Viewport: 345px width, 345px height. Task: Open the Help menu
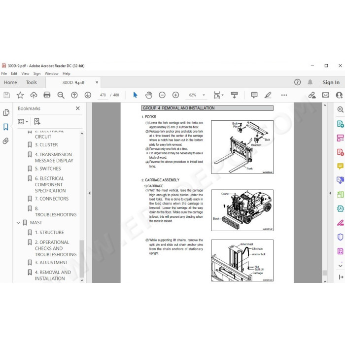tap(67, 73)
